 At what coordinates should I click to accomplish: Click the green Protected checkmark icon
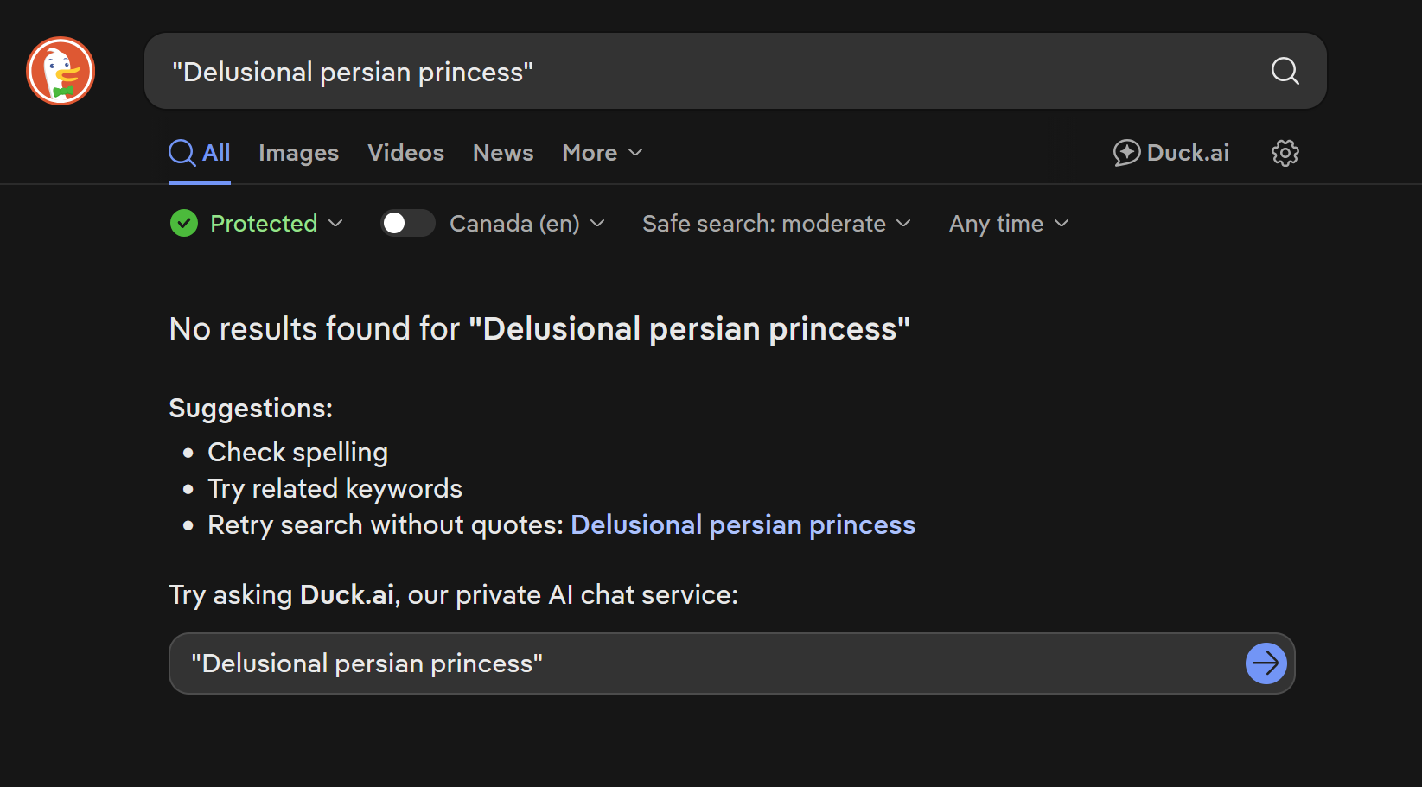pyautogui.click(x=184, y=224)
